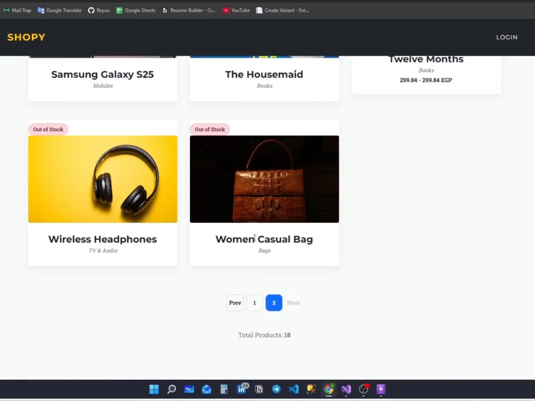Switch to the Chrome taskbar icon

coord(328,389)
